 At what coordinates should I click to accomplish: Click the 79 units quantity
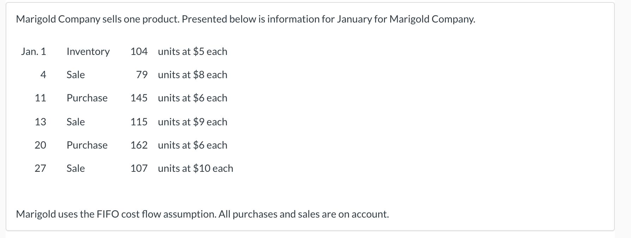[x=142, y=75]
